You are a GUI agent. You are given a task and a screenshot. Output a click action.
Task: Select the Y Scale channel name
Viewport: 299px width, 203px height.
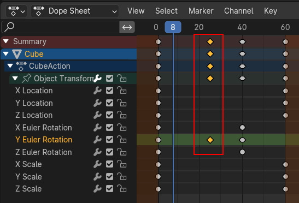tap(28, 177)
